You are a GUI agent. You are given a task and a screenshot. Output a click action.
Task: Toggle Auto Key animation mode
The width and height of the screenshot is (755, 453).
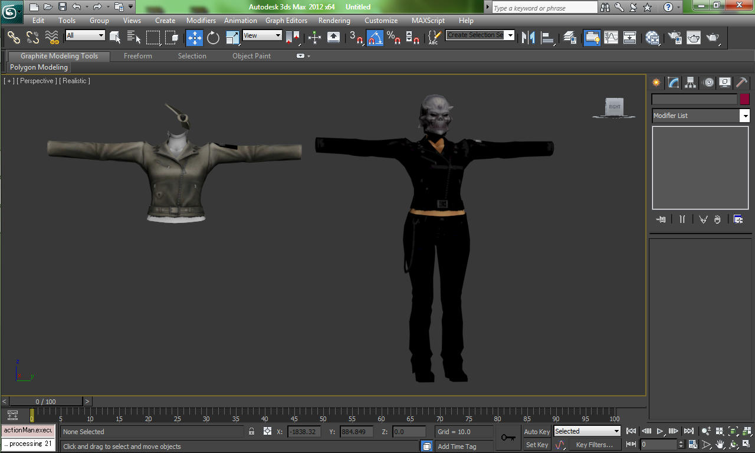coord(537,432)
